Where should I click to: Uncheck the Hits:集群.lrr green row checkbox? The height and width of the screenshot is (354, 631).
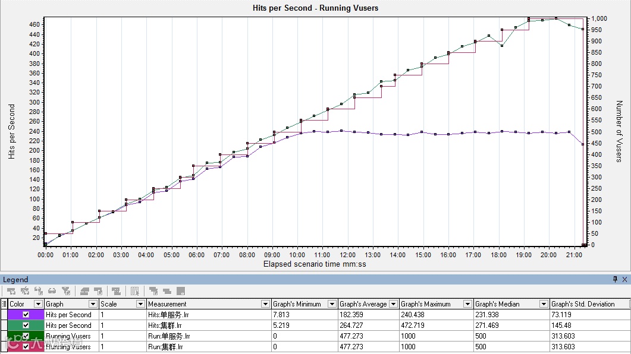(26, 325)
